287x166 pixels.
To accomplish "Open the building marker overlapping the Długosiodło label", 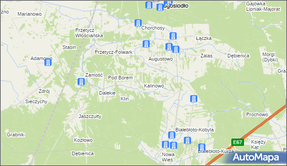I will [160, 7].
